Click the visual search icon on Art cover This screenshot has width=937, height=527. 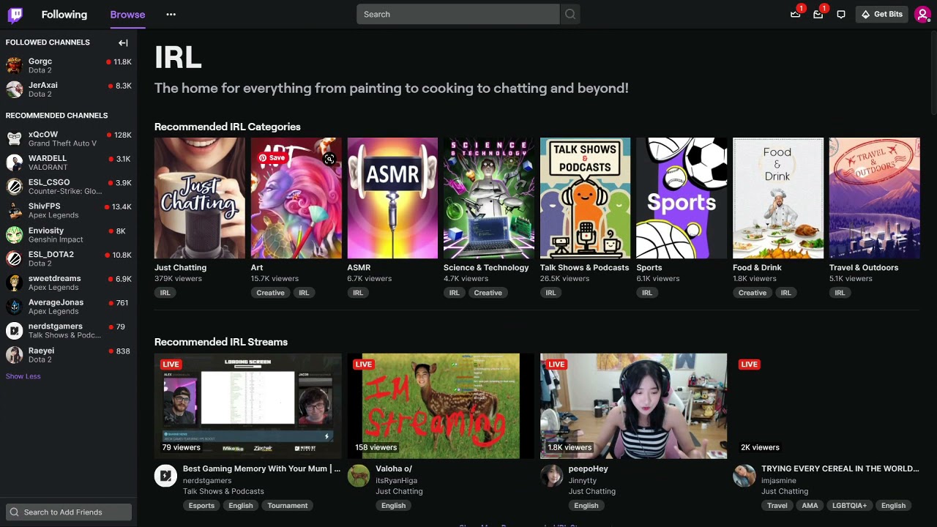click(x=329, y=159)
